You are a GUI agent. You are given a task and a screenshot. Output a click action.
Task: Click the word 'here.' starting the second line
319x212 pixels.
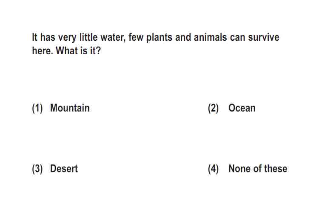point(43,50)
